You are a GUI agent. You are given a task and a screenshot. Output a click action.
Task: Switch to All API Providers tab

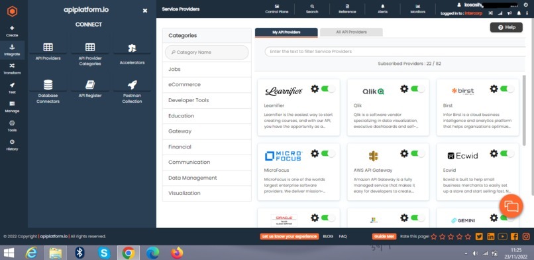(x=351, y=32)
